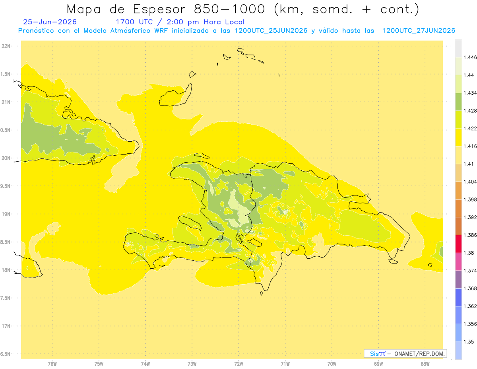This screenshot has height=369, width=477.
Task: Click the legend value 1.386
Action: click(470, 235)
